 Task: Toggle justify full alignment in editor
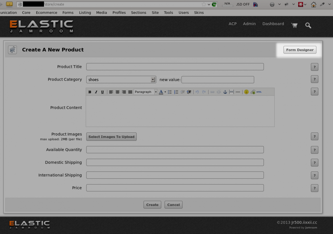tap(130, 92)
